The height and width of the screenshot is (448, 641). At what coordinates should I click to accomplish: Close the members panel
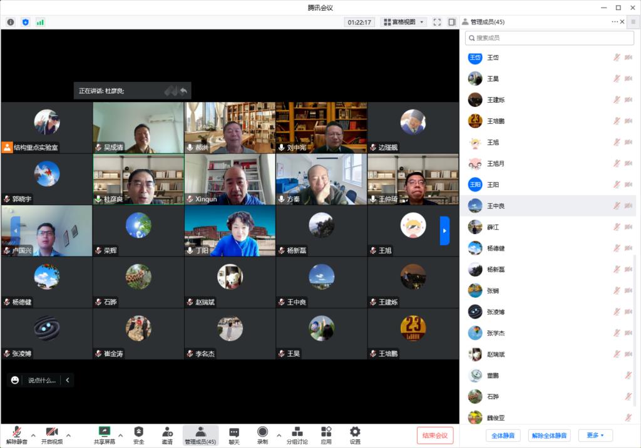tap(622, 22)
